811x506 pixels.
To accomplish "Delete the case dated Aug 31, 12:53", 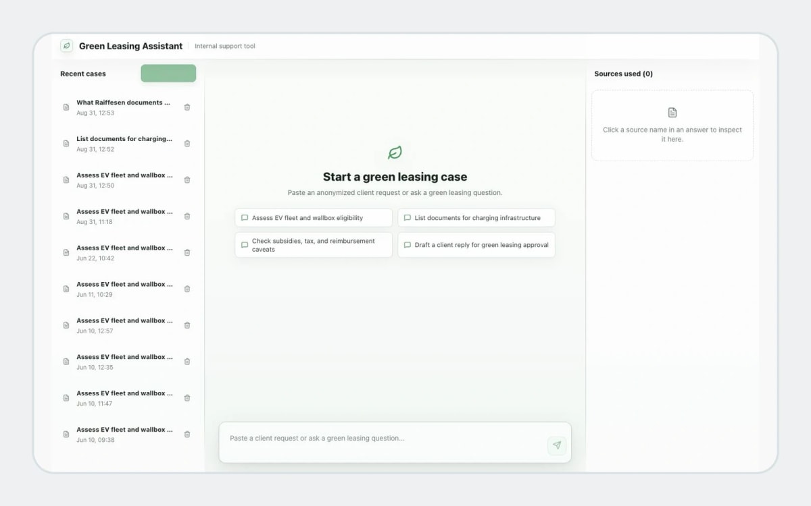I will [x=187, y=107].
